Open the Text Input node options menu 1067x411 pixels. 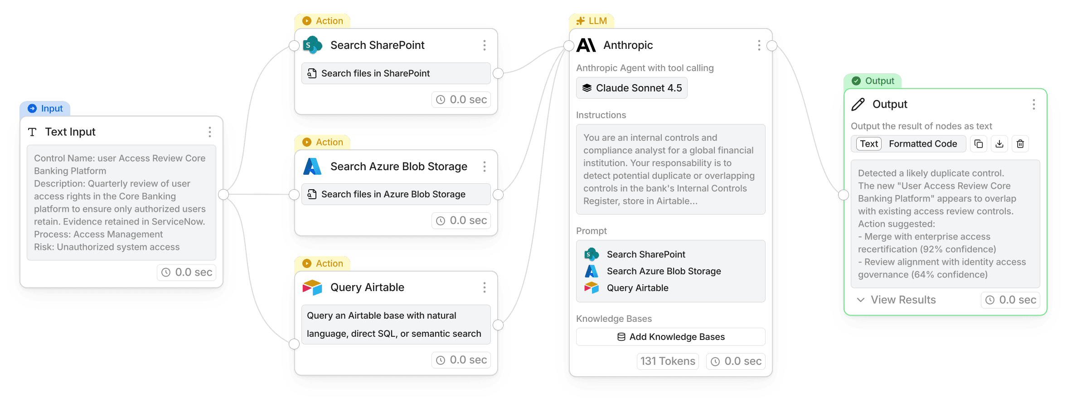tap(210, 132)
